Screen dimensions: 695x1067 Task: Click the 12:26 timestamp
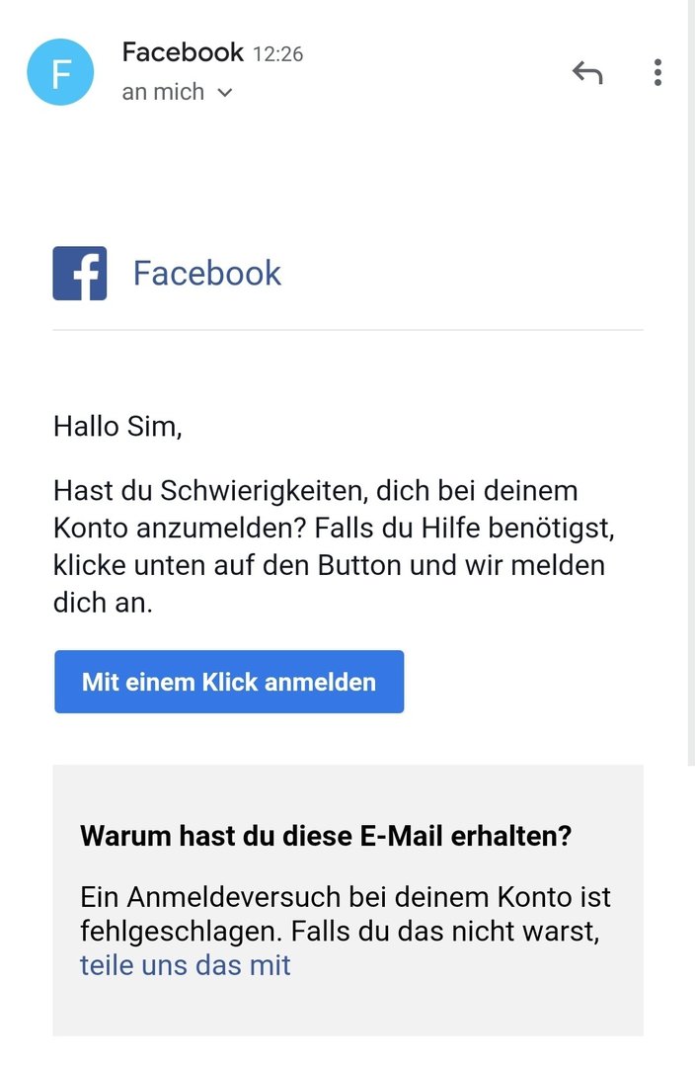pos(278,53)
